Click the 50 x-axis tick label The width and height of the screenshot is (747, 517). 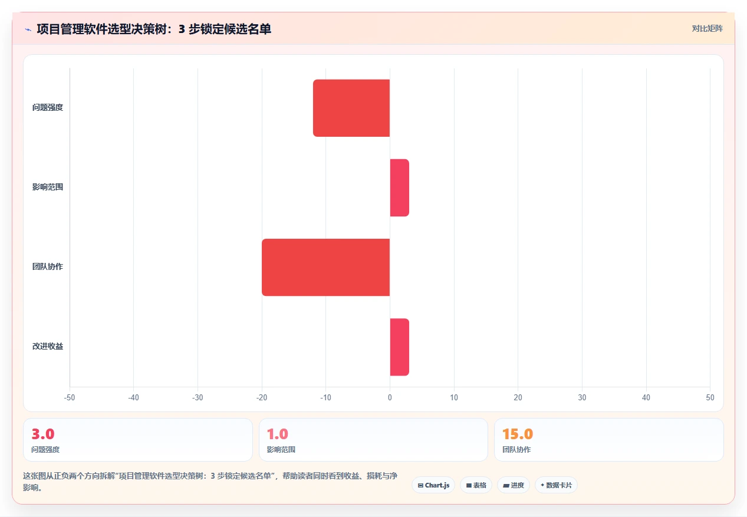pos(710,397)
